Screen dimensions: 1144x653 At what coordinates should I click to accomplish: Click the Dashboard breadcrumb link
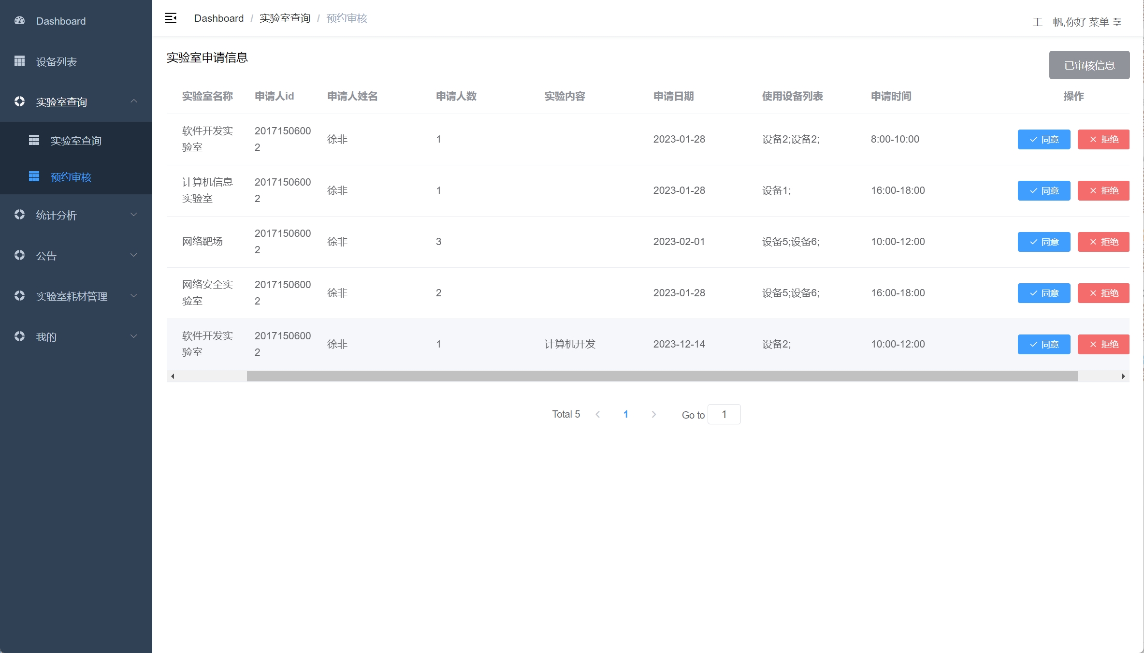pyautogui.click(x=219, y=18)
